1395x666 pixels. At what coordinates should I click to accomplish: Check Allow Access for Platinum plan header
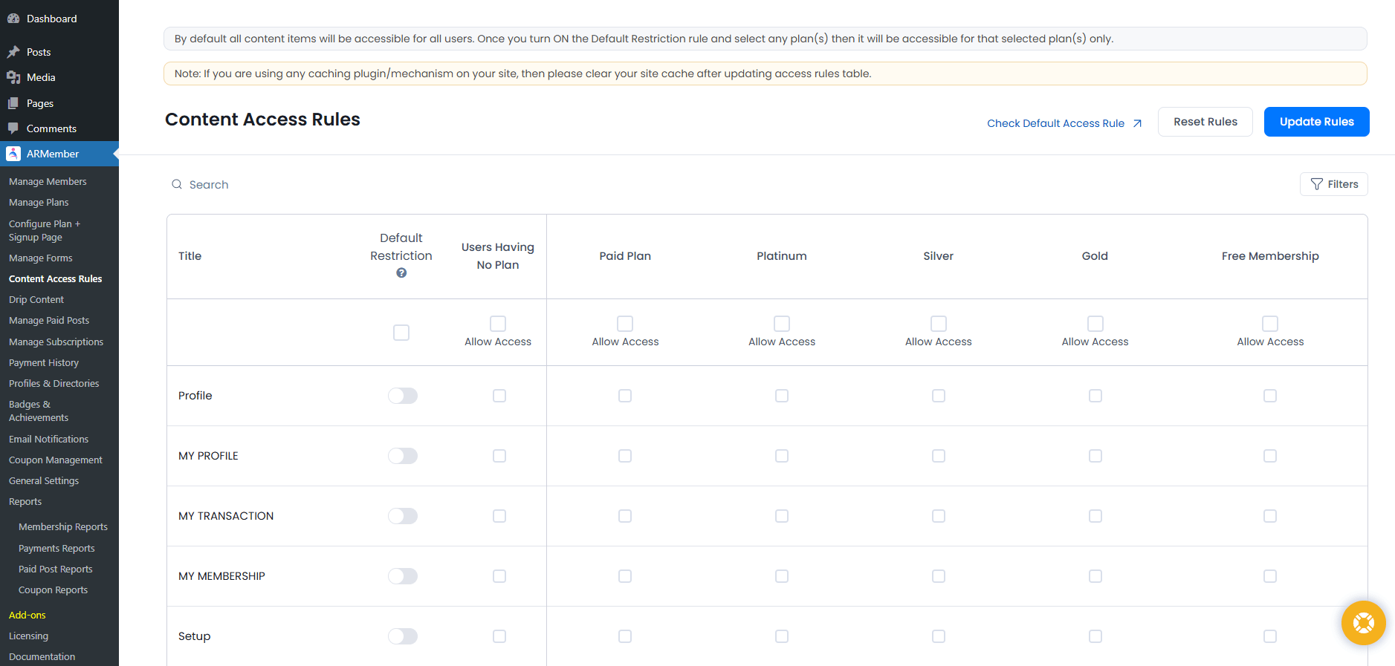point(782,324)
